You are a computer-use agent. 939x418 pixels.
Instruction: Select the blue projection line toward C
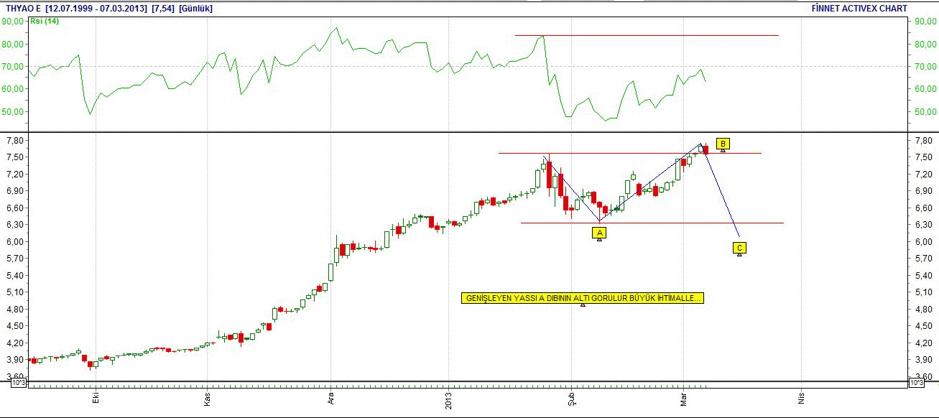tap(722, 194)
